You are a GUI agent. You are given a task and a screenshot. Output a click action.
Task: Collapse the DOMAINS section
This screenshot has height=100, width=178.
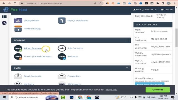(x=127, y=40)
